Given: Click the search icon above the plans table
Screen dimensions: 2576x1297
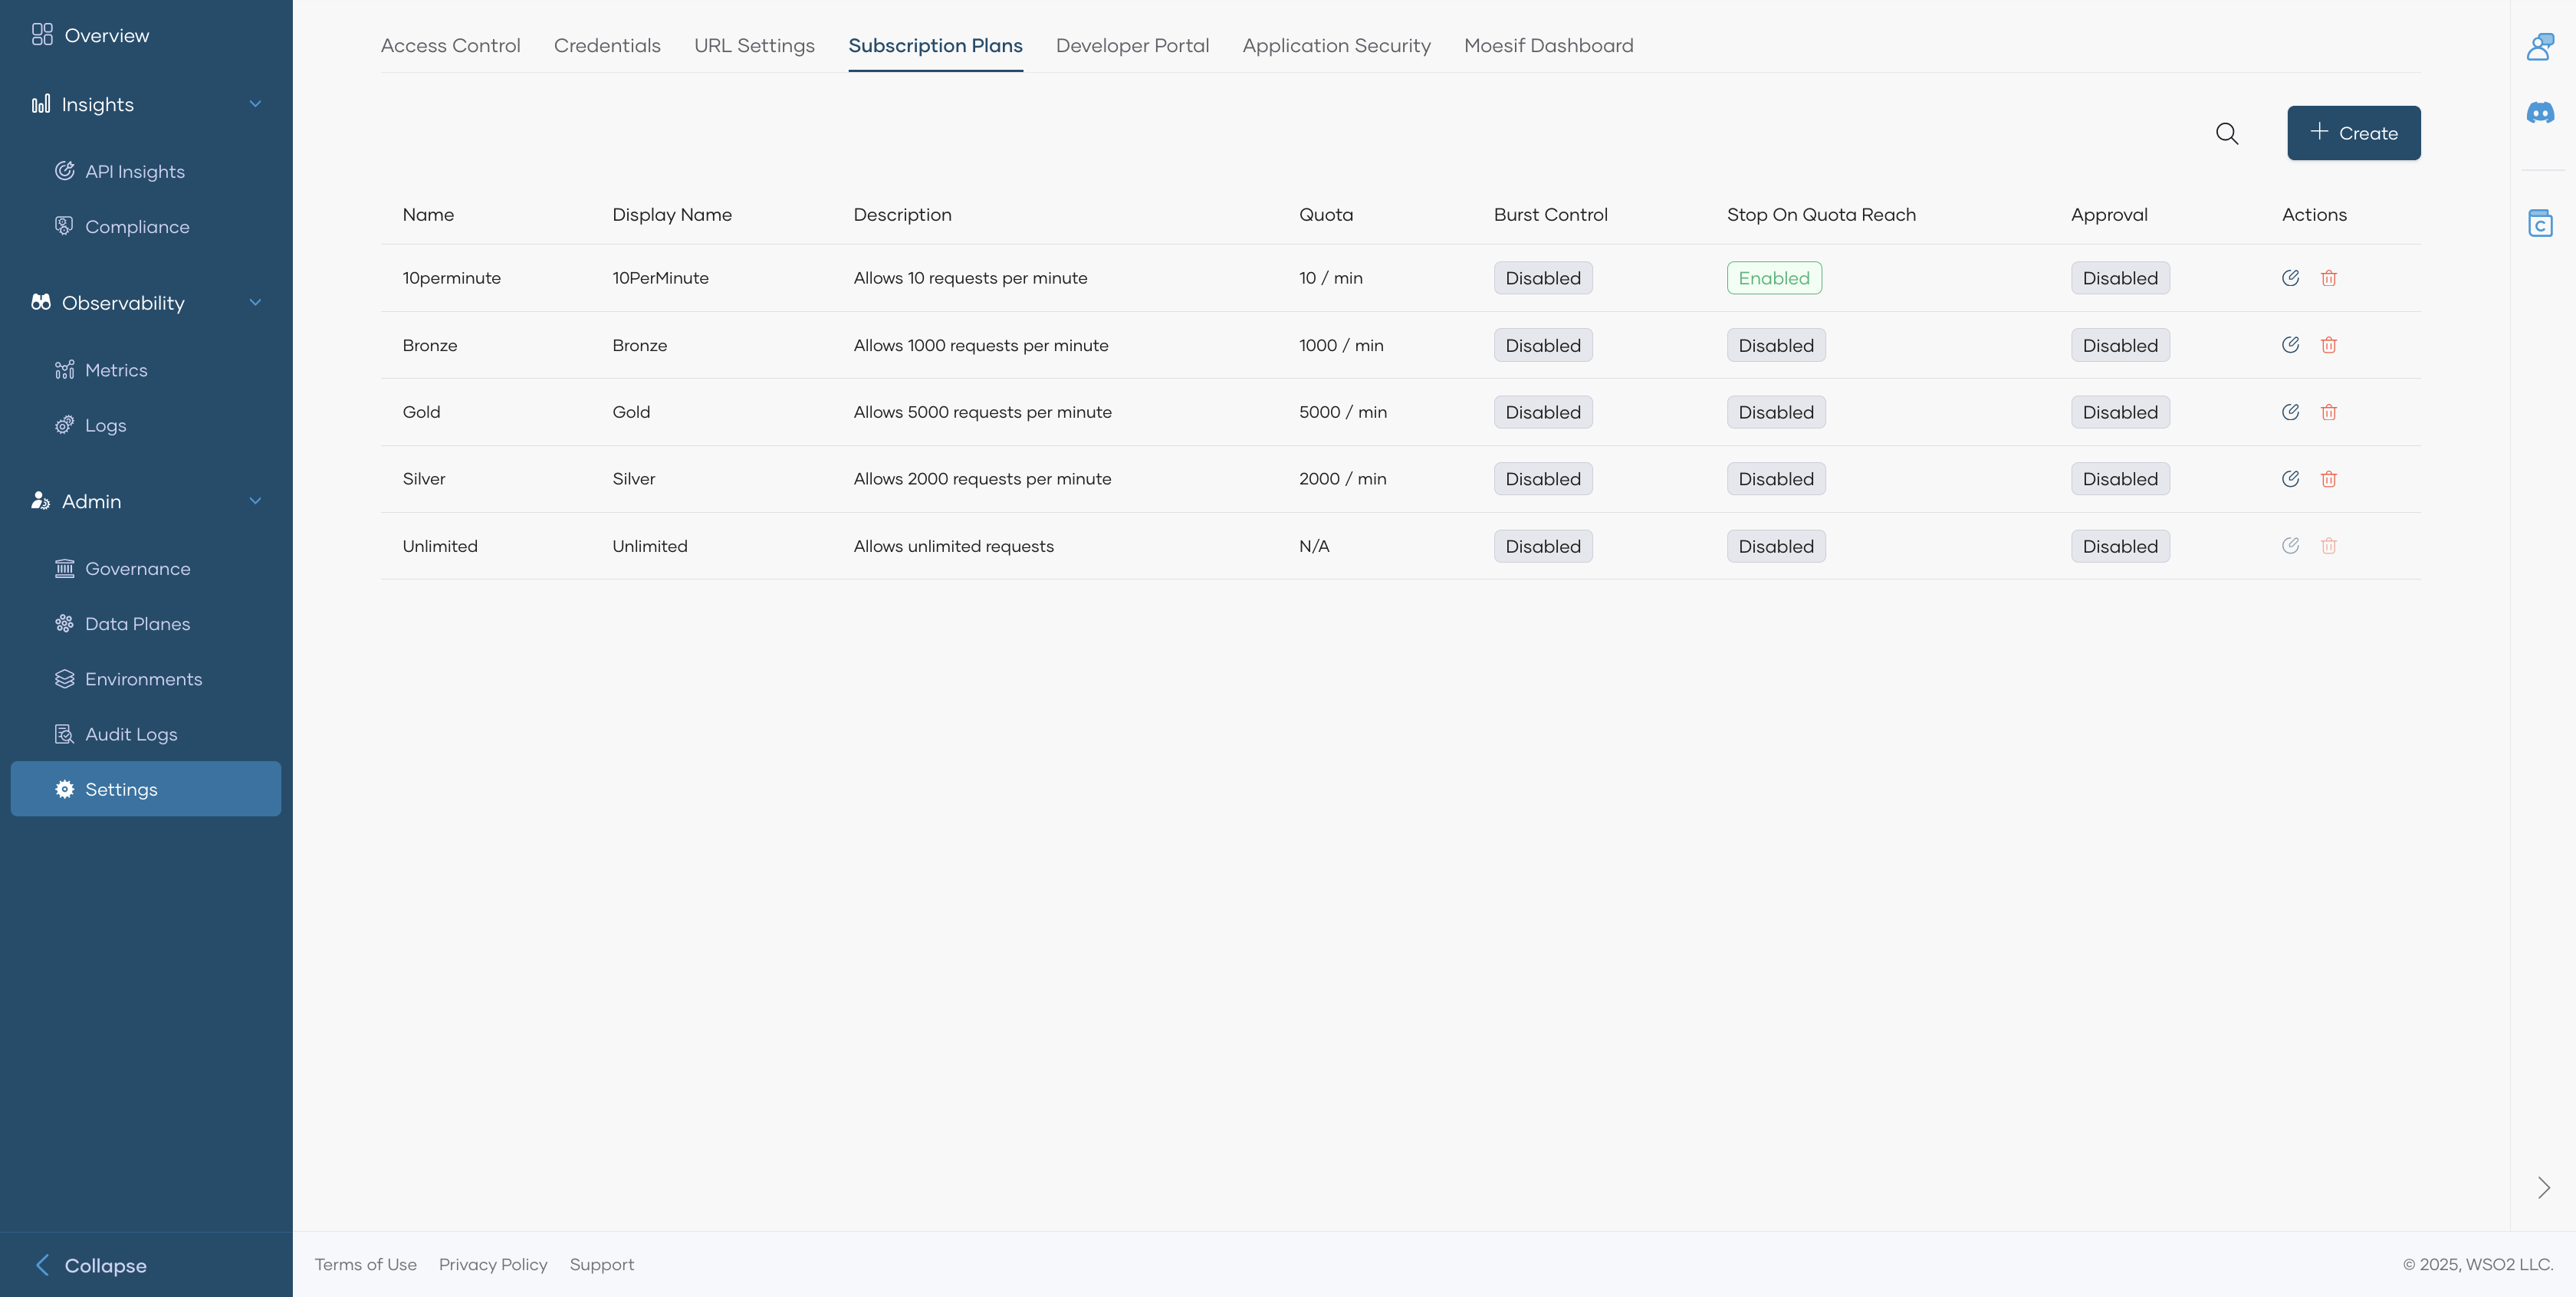Looking at the screenshot, I should pyautogui.click(x=2227, y=133).
